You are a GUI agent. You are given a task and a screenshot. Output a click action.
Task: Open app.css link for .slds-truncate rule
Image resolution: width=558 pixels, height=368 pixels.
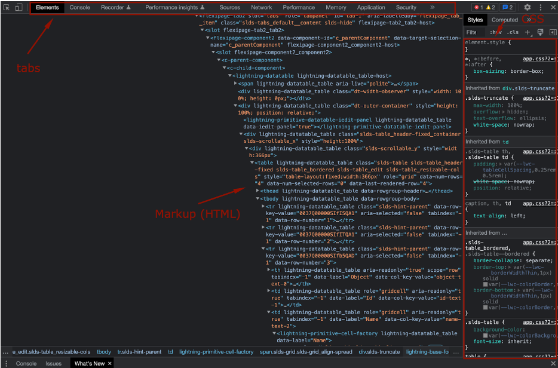(x=539, y=98)
